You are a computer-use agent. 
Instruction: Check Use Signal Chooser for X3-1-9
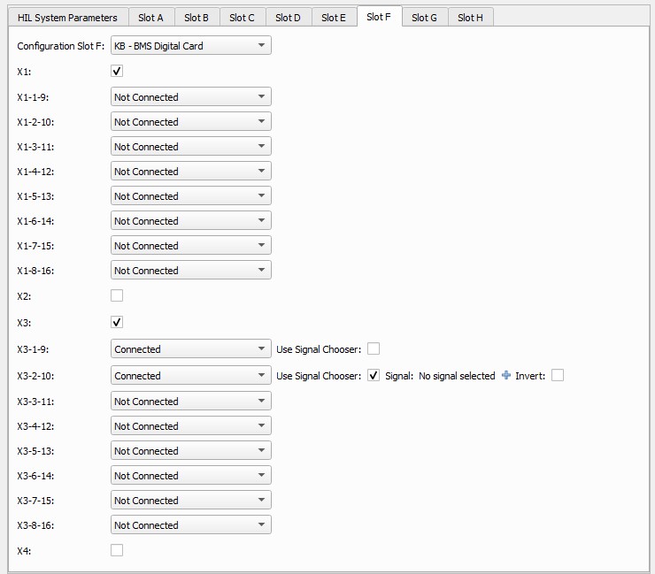point(374,348)
